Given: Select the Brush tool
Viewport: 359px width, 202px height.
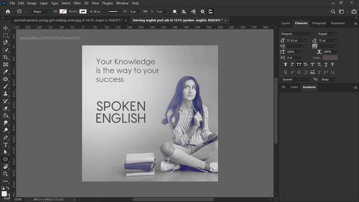Looking at the screenshot, I should click(6, 86).
